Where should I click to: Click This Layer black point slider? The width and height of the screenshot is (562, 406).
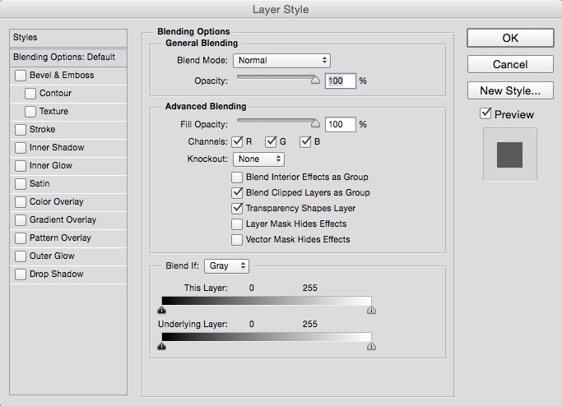pos(161,310)
